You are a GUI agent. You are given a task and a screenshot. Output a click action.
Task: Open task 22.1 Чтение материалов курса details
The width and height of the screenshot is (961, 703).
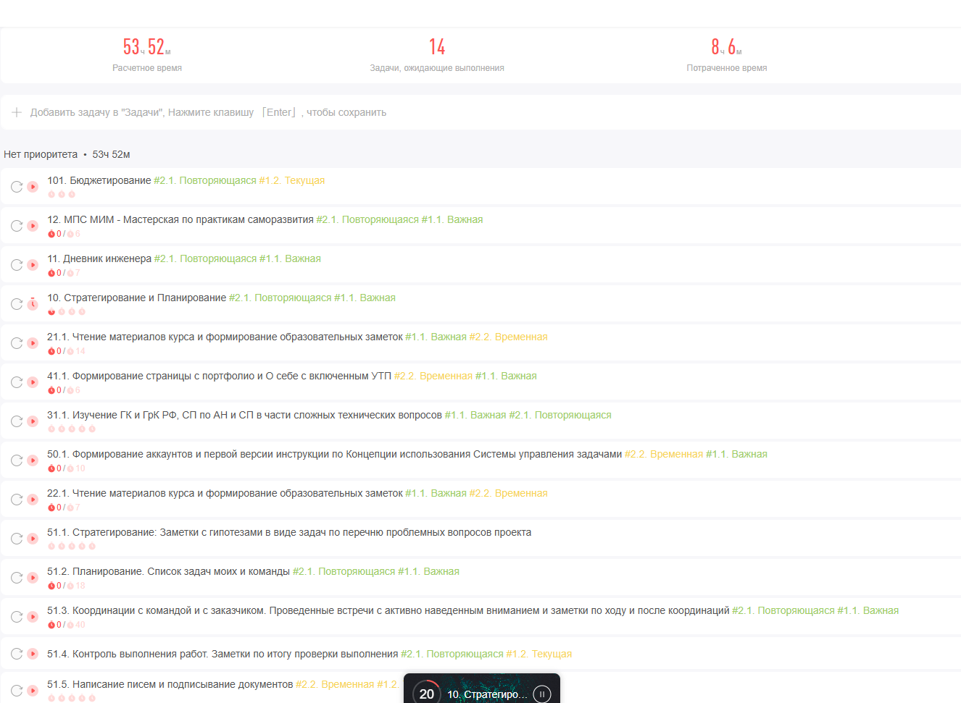tap(225, 493)
